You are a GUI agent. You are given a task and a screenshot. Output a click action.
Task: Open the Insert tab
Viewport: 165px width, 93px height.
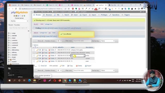(75, 15)
